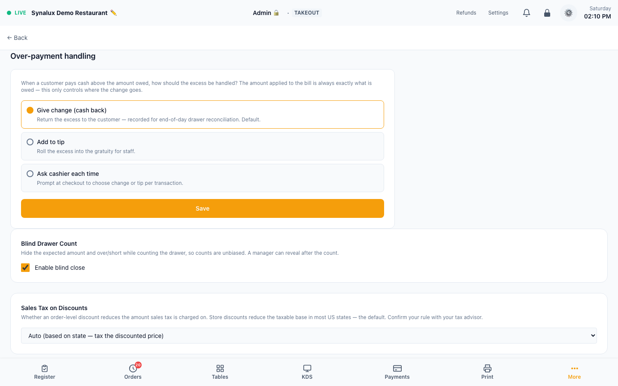Open the Sales Tax on Discounts dropdown
Image resolution: width=618 pixels, height=386 pixels.
pos(309,336)
